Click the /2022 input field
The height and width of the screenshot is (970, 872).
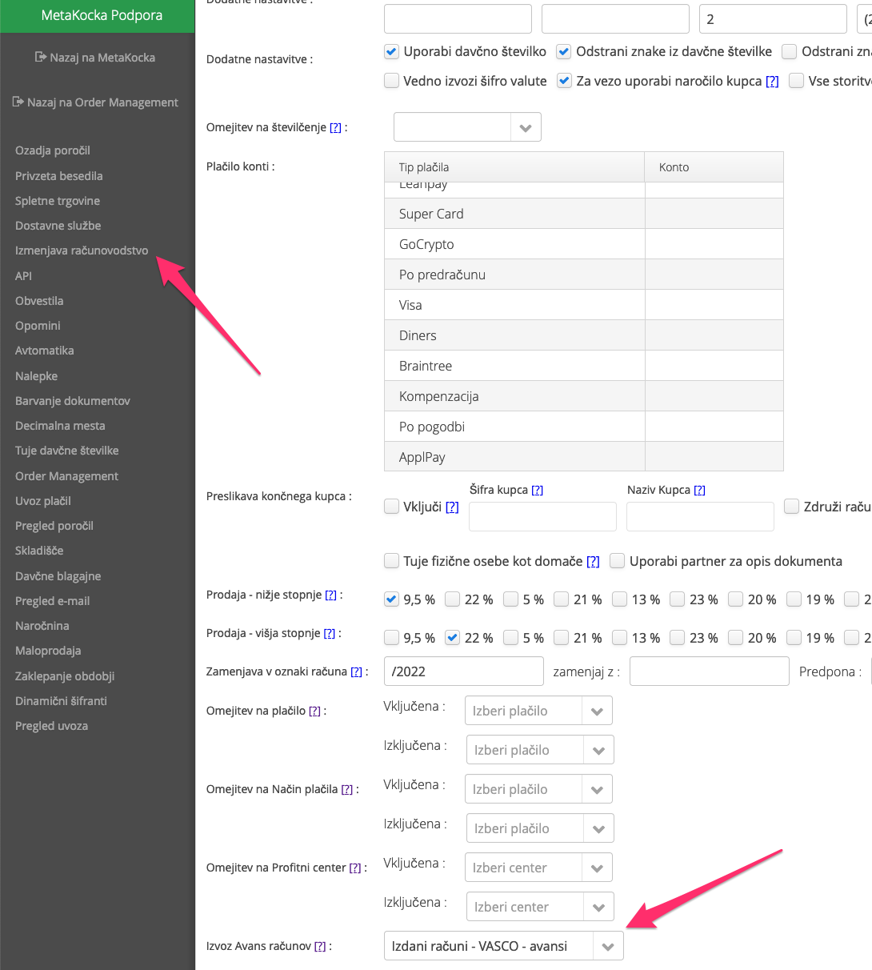(x=464, y=671)
